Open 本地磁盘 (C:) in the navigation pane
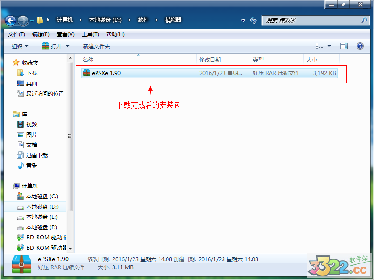This screenshot has height=280, width=374. pyautogui.click(x=38, y=196)
